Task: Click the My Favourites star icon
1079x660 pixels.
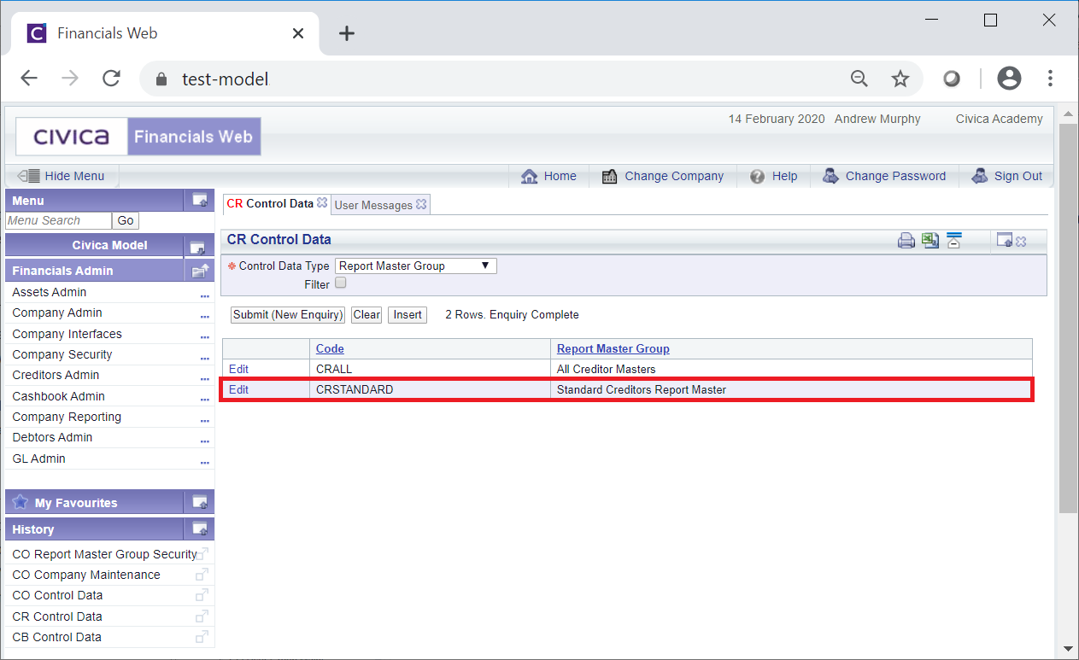Action: click(21, 502)
